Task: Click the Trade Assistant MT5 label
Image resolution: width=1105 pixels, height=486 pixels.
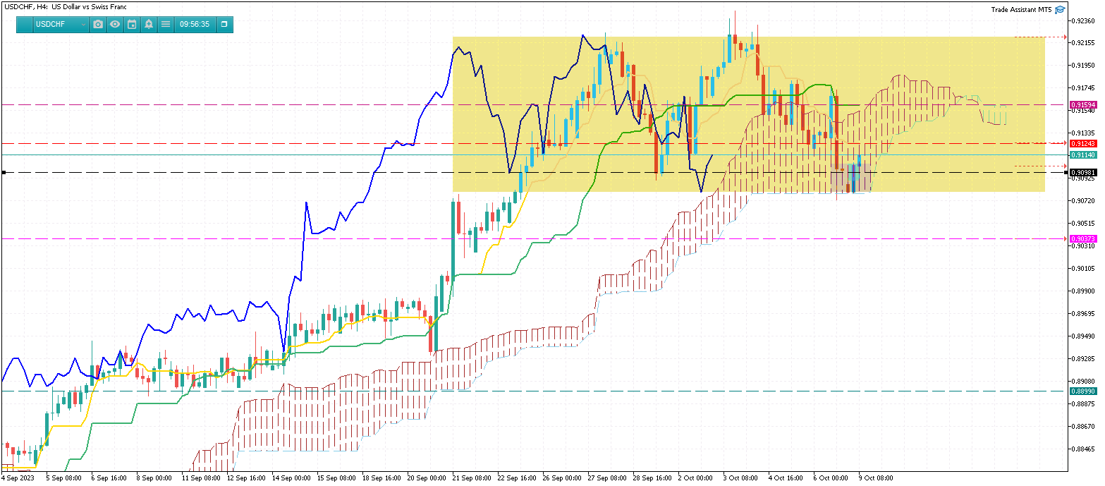Action: click(x=1021, y=10)
